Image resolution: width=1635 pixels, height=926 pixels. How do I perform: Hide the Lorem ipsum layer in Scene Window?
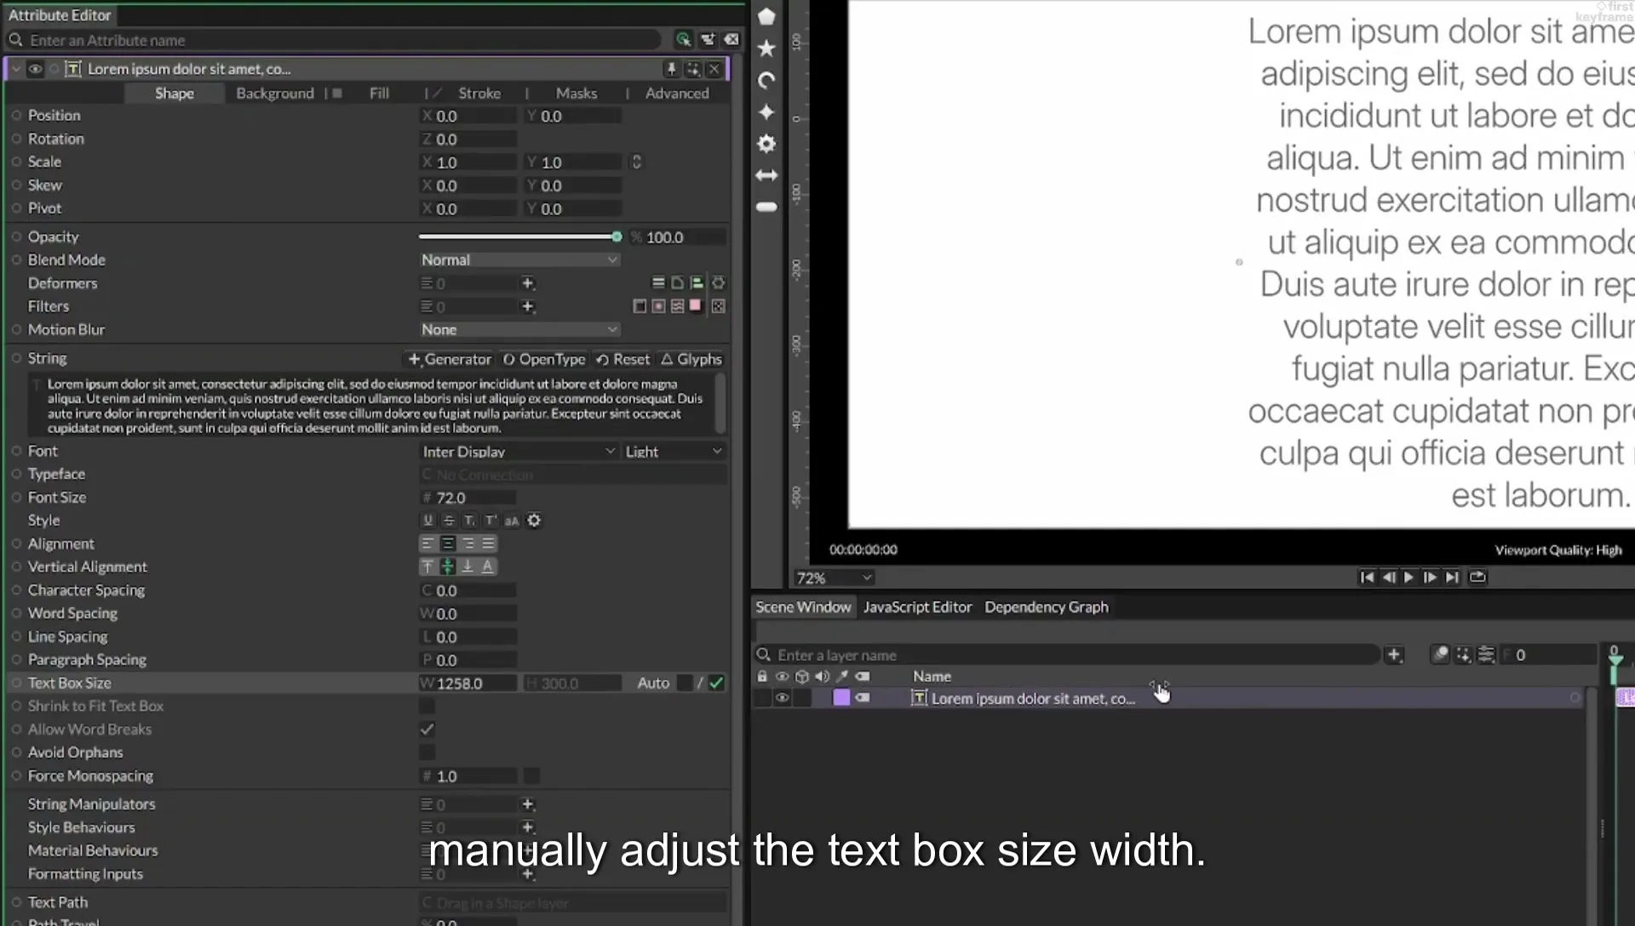pos(782,698)
